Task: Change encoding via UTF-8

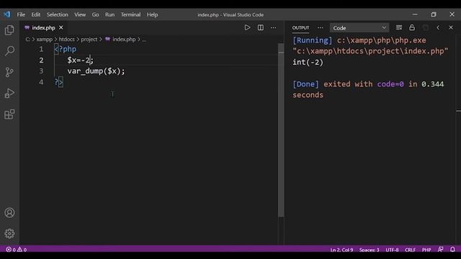Action: (x=392, y=250)
